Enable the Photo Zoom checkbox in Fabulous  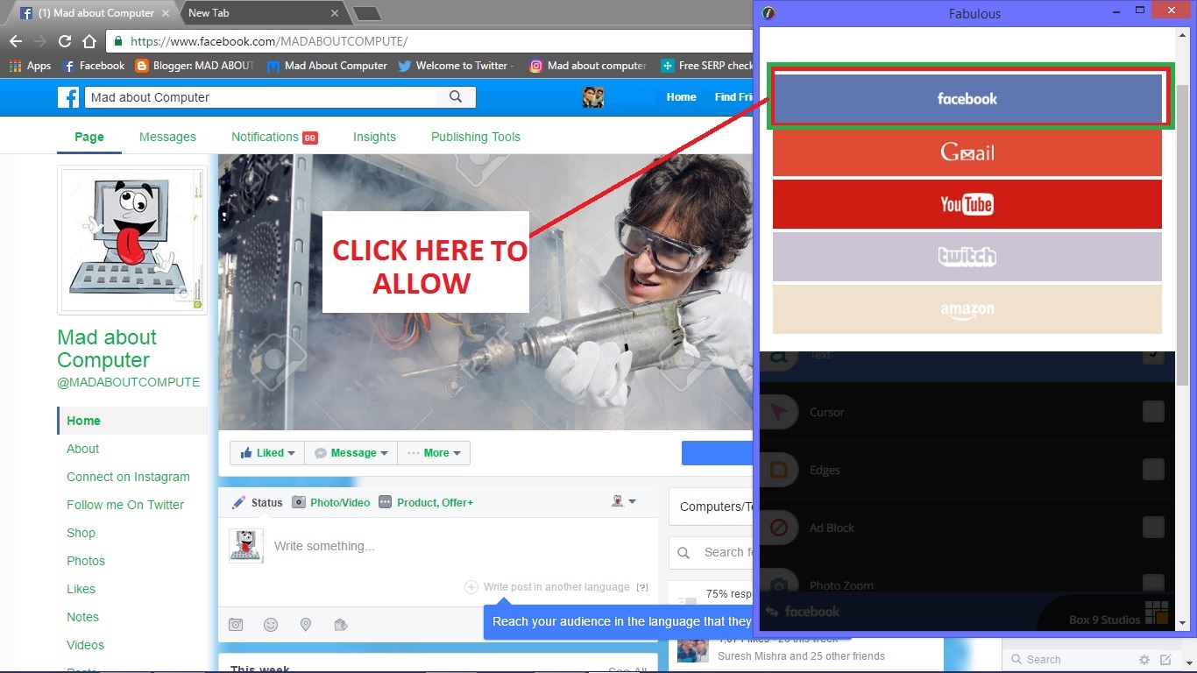click(1153, 584)
